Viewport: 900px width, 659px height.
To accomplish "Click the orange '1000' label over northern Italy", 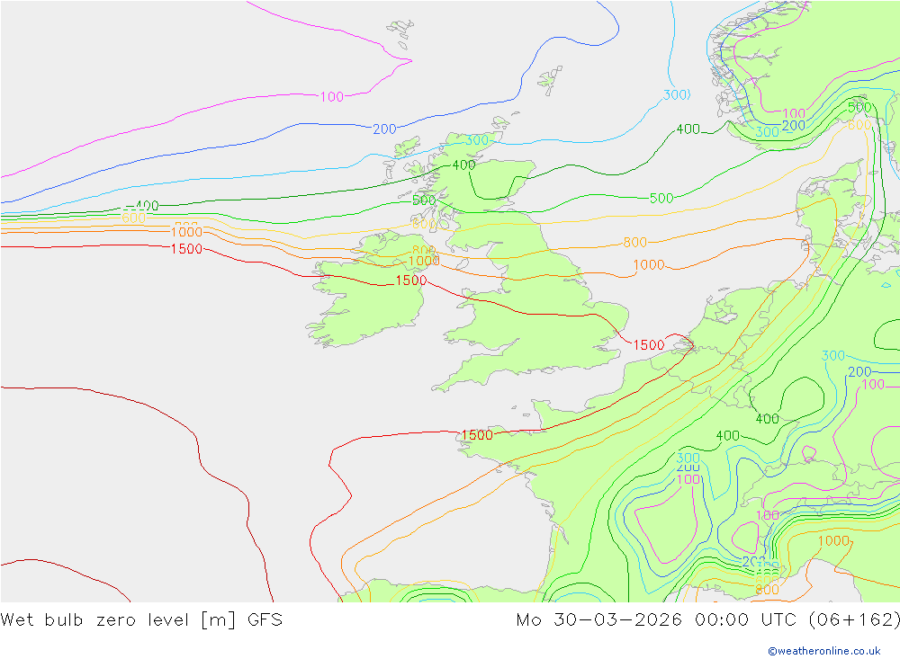I will coord(833,541).
